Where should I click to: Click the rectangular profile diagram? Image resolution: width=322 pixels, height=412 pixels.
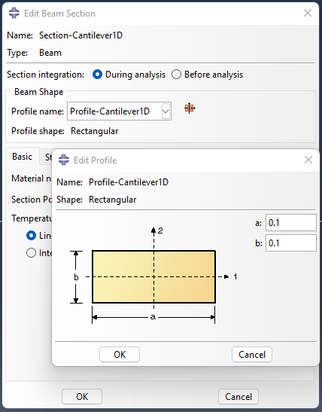(x=153, y=276)
